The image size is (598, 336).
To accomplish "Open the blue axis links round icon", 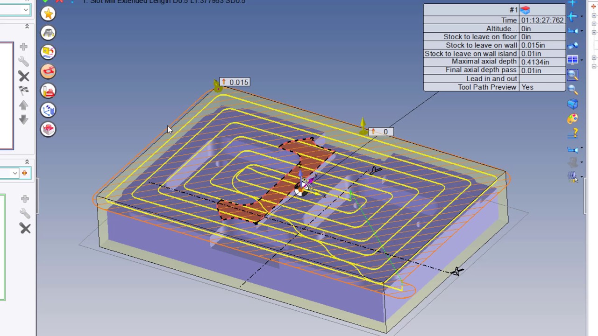I will pos(48,110).
